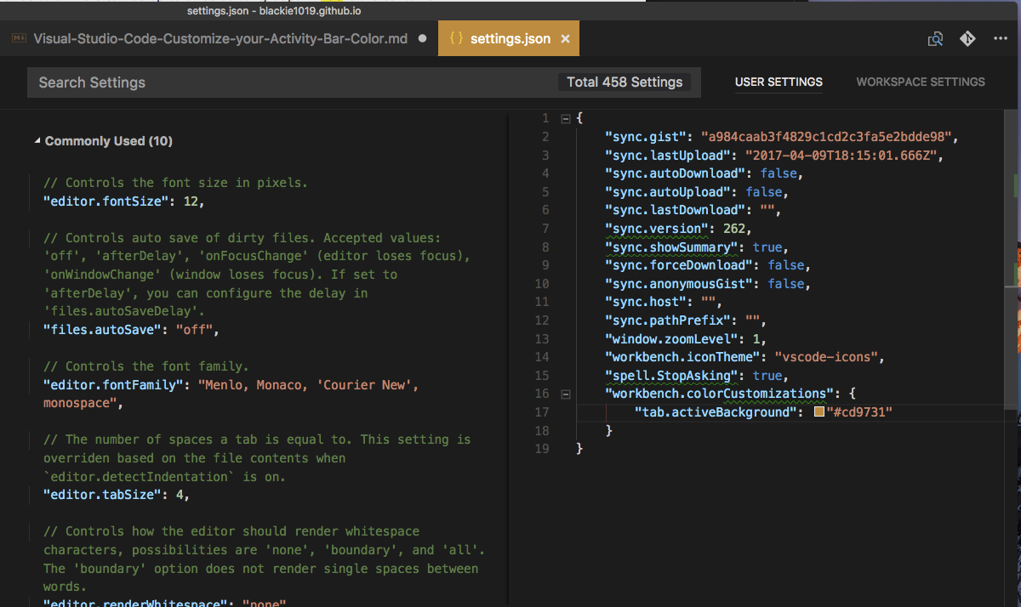Click the sync.autoDownload false value
Screen dimensions: 1021x607
[778, 173]
